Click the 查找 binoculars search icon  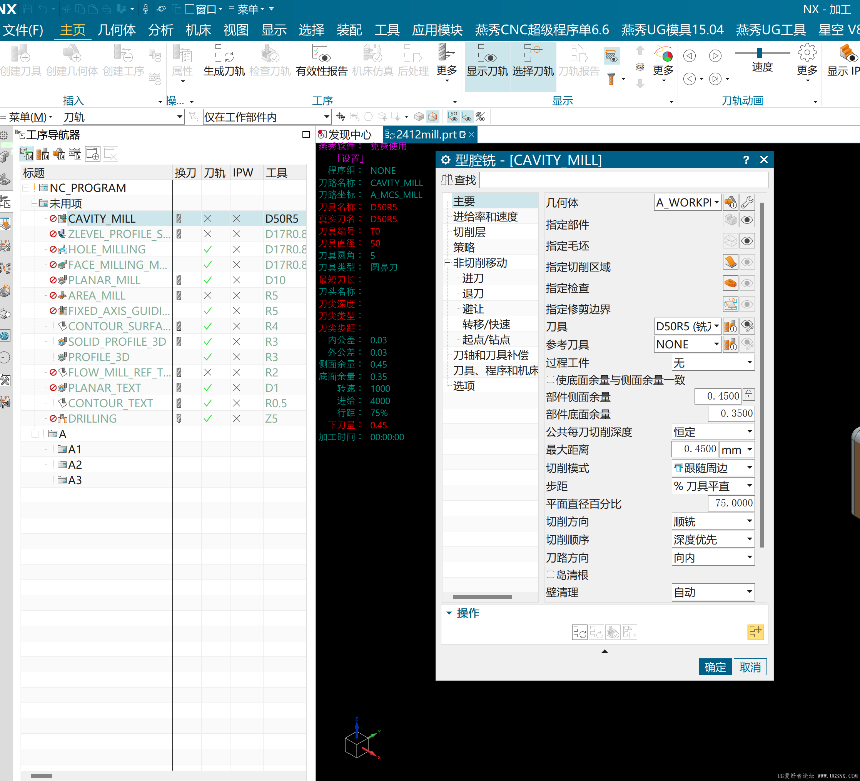pyautogui.click(x=447, y=180)
